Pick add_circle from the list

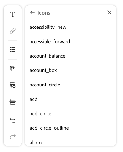[x=71, y=114]
